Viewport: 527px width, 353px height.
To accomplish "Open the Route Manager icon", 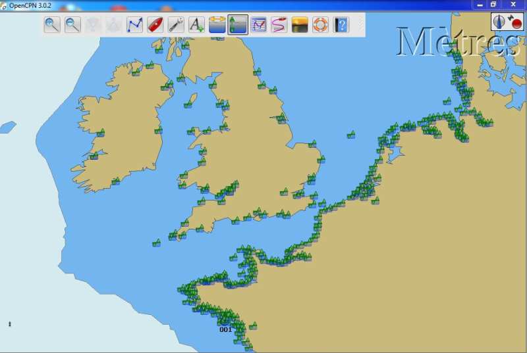I will [258, 24].
